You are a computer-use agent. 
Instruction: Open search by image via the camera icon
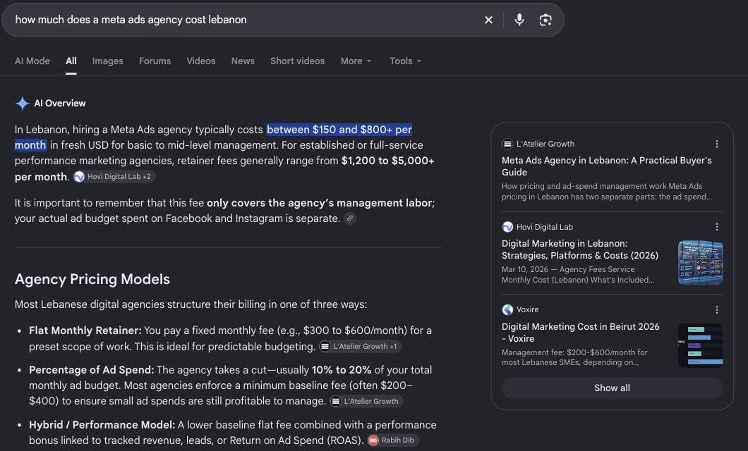(x=545, y=20)
